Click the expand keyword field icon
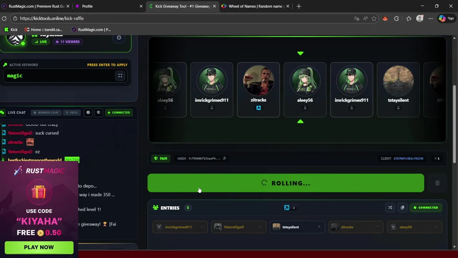Screen dimensions: 458x258 tap(120, 76)
